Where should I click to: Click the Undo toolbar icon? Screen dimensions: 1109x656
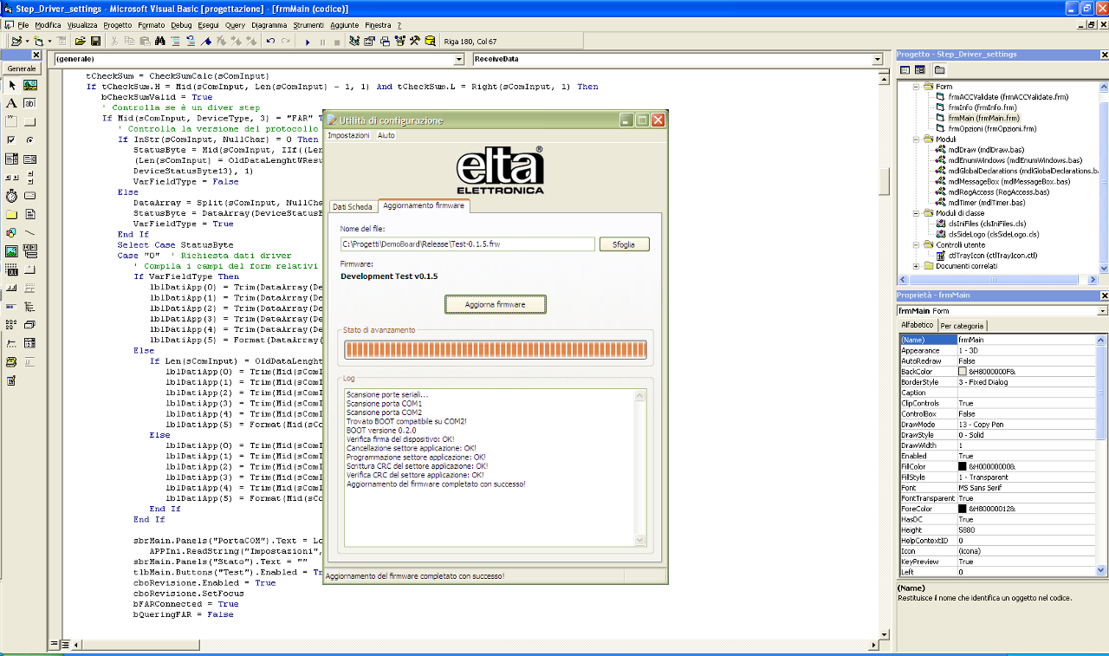[271, 41]
